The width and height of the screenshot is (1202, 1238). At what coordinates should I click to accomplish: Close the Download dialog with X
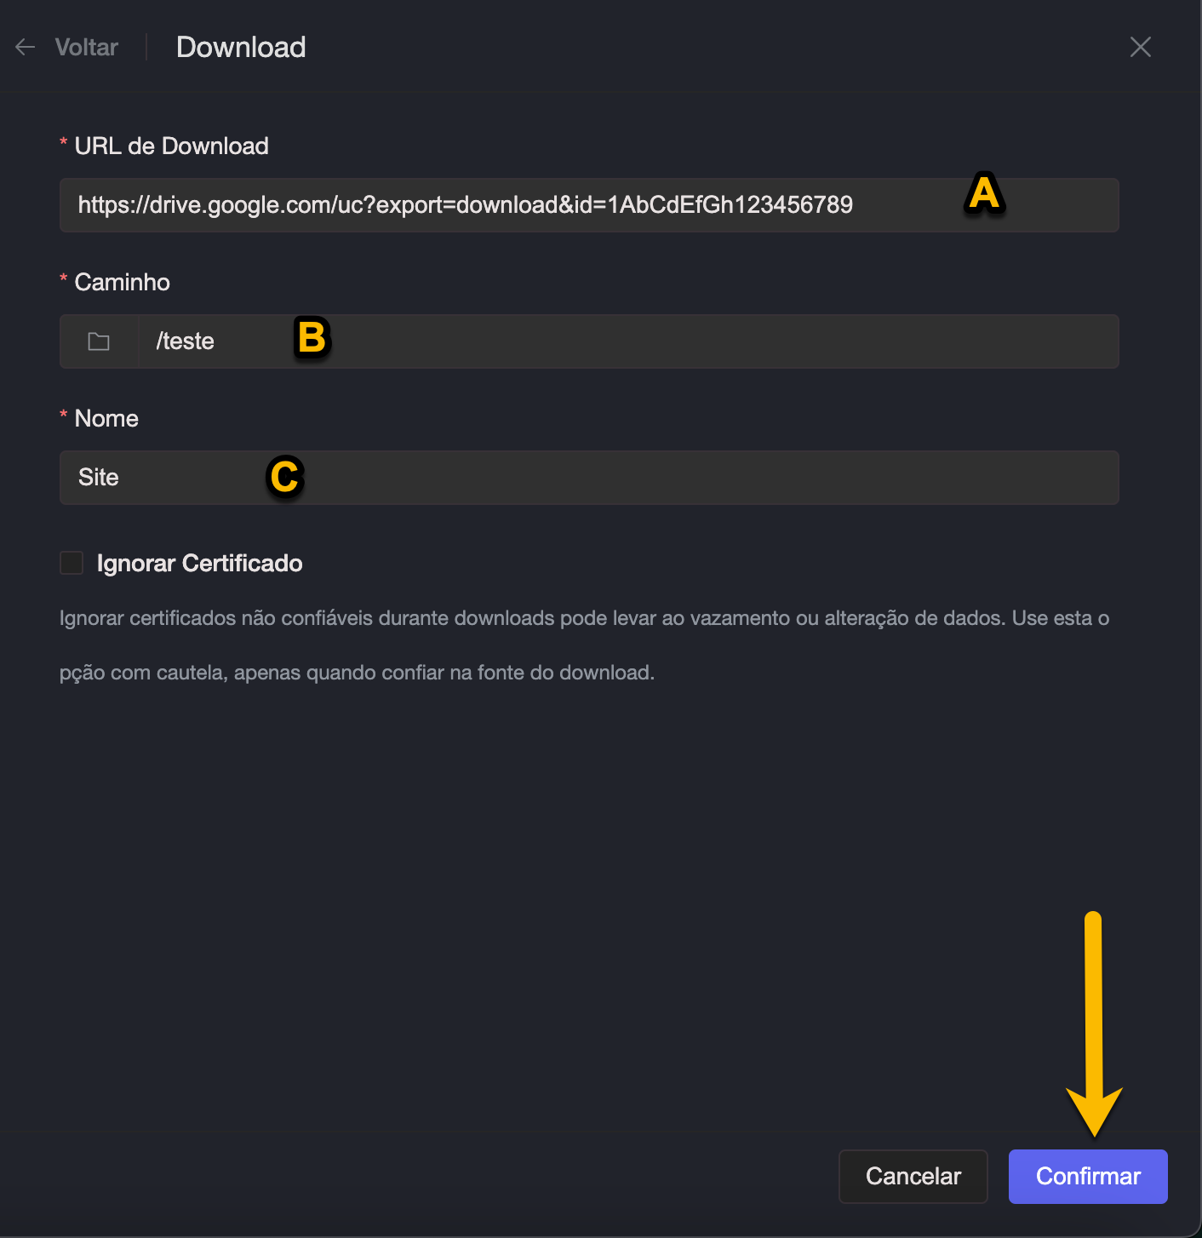pyautogui.click(x=1140, y=47)
